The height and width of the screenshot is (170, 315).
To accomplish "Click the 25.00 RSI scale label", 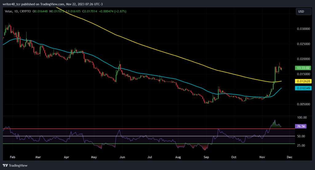I will click(301, 145).
